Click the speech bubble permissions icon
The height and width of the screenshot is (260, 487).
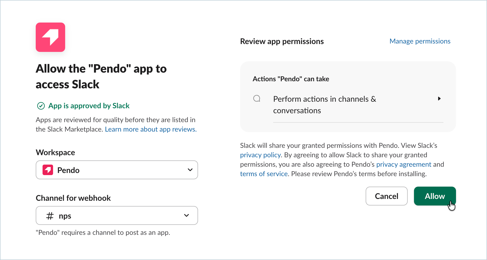[x=257, y=99]
